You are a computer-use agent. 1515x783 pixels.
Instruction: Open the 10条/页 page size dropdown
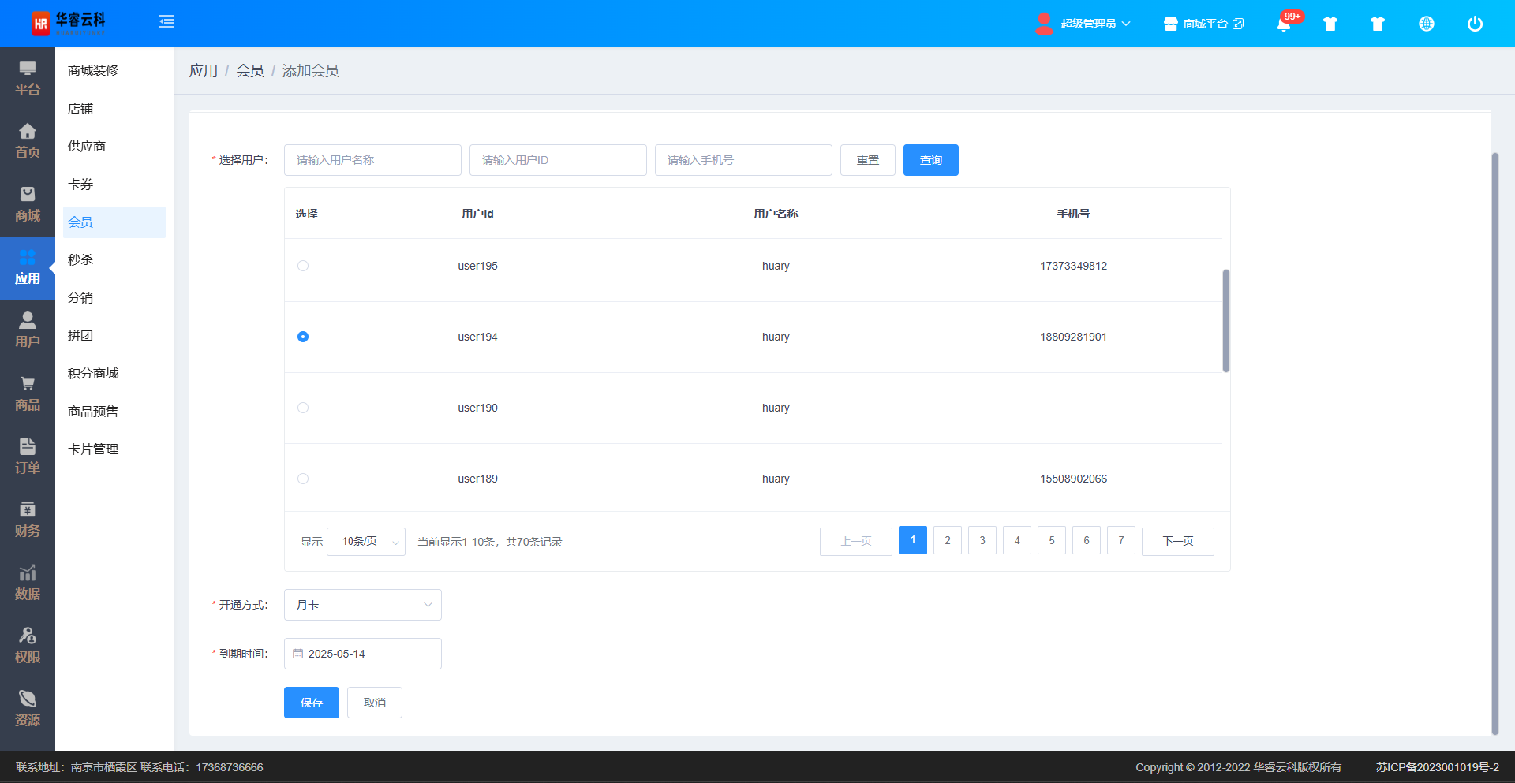[366, 542]
